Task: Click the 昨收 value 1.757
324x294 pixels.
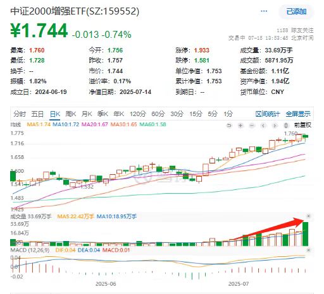Action: tap(115, 61)
